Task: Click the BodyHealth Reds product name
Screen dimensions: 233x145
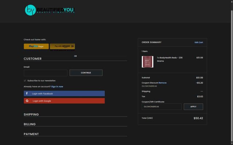Action: tap(170, 59)
